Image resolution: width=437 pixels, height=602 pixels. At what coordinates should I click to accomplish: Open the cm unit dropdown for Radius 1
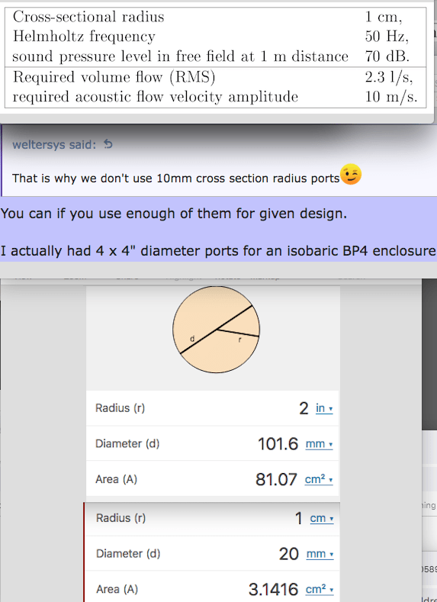(x=322, y=518)
